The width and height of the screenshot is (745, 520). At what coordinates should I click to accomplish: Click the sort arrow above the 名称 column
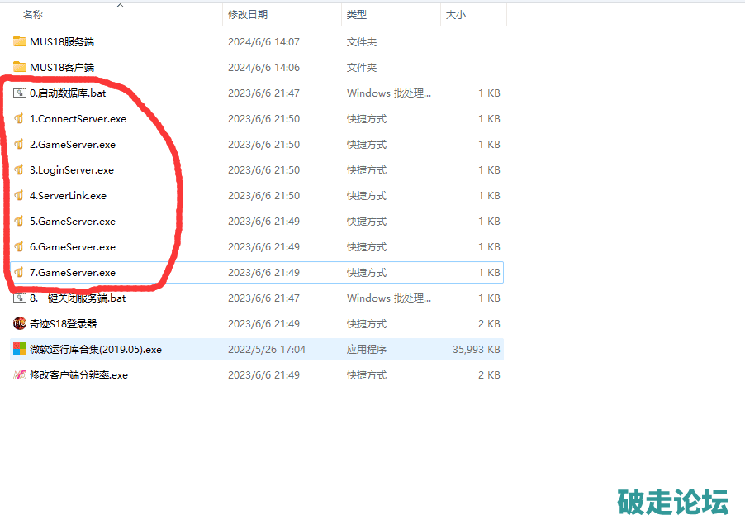pos(120,5)
